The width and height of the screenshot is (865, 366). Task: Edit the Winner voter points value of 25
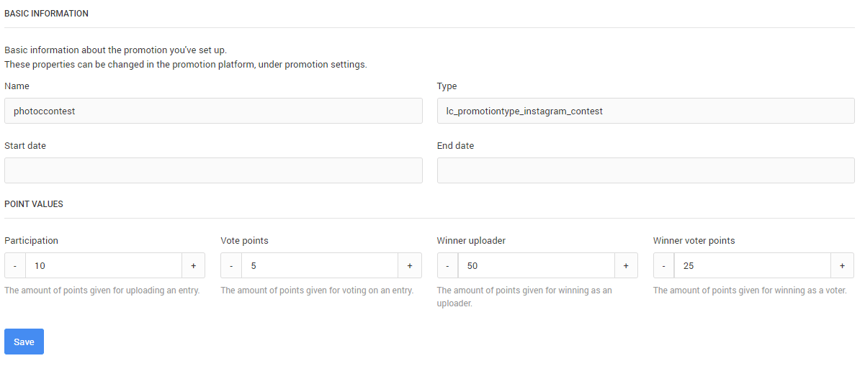(753, 265)
